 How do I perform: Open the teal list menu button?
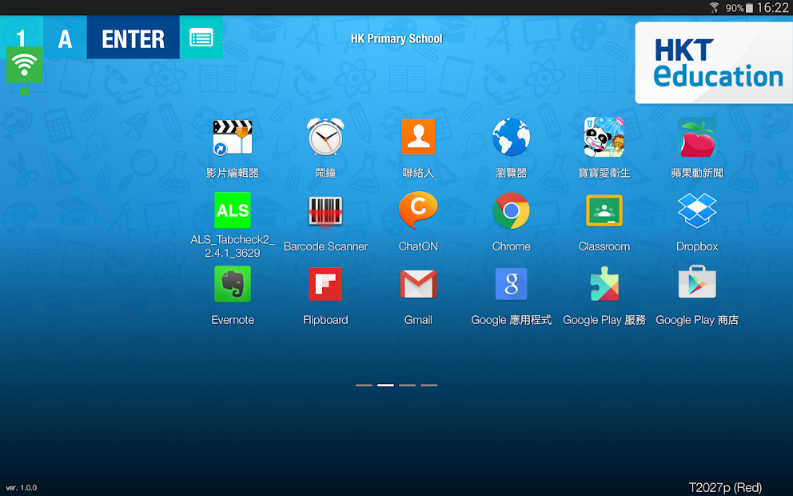[x=201, y=38]
